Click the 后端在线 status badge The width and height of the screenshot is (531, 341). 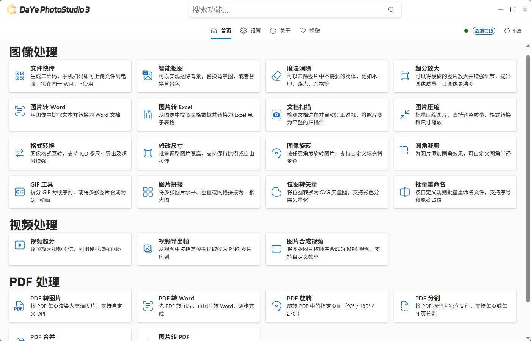pos(484,31)
